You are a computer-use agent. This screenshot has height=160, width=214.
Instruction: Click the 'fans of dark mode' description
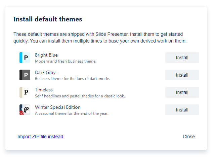click(72, 79)
